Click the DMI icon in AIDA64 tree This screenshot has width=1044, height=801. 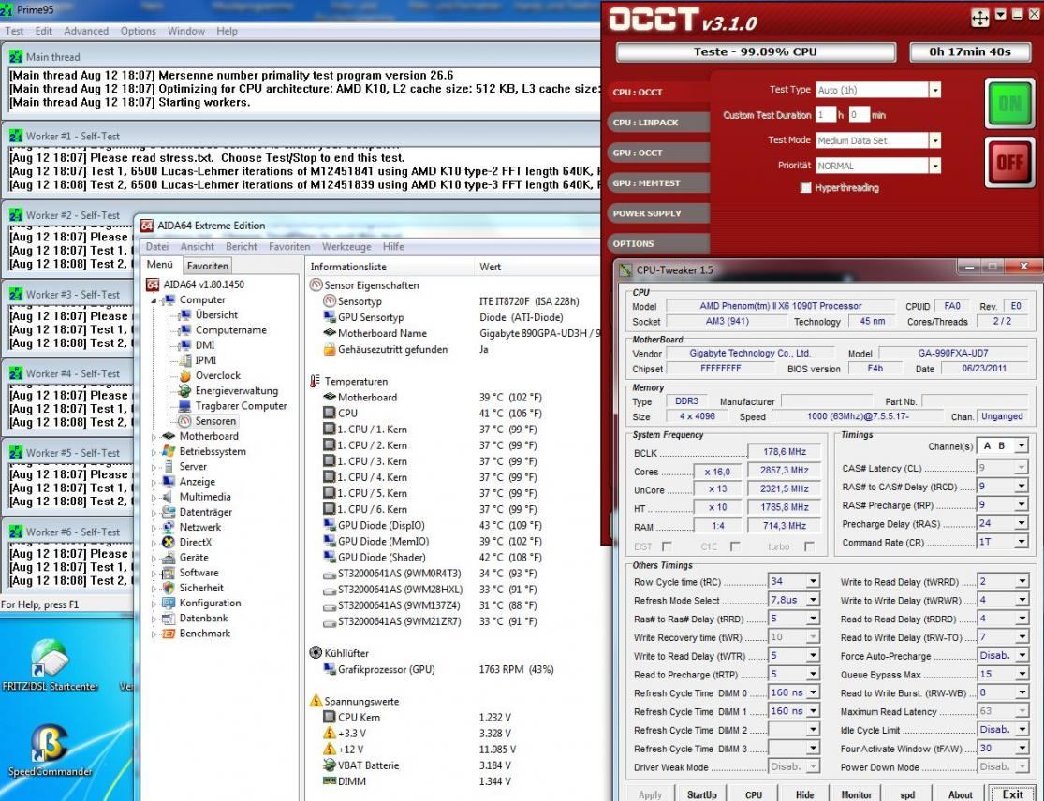click(184, 345)
